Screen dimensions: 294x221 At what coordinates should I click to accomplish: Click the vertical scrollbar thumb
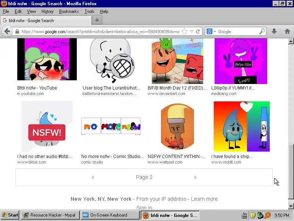tap(291, 172)
